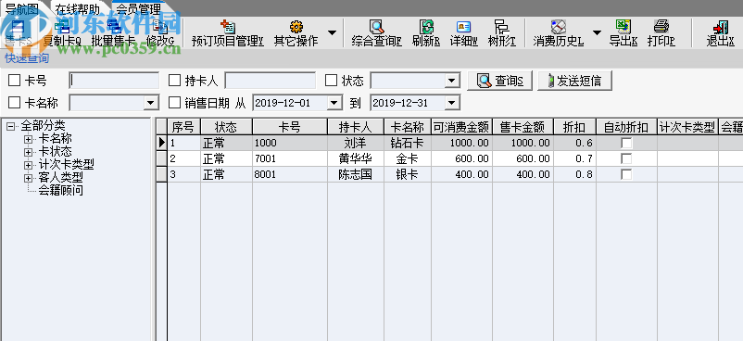Image resolution: width=743 pixels, height=341 pixels.
Task: Click the 发送短信 send SMS button
Action: pyautogui.click(x=574, y=81)
